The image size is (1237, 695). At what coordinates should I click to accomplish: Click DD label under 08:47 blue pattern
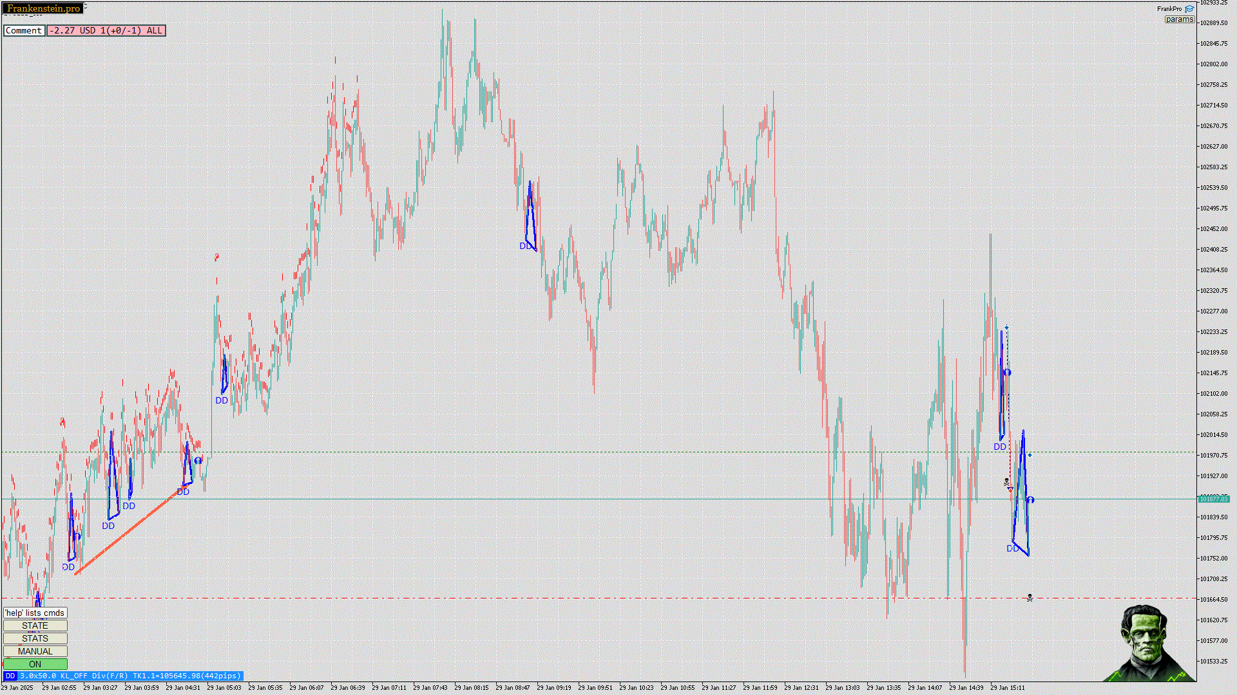pos(525,246)
